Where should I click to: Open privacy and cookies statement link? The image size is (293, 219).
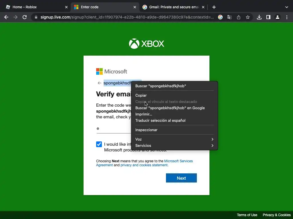(x=144, y=165)
